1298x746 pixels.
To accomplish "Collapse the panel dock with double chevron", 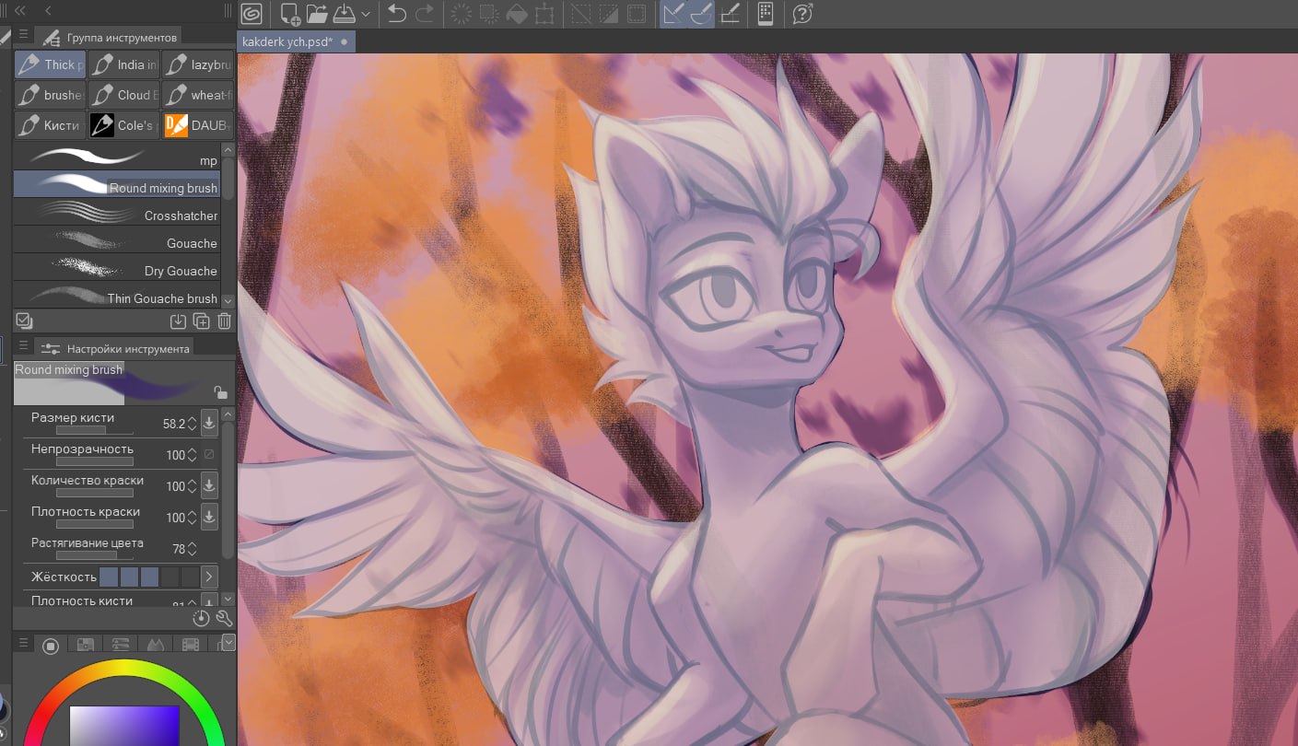I will [20, 10].
